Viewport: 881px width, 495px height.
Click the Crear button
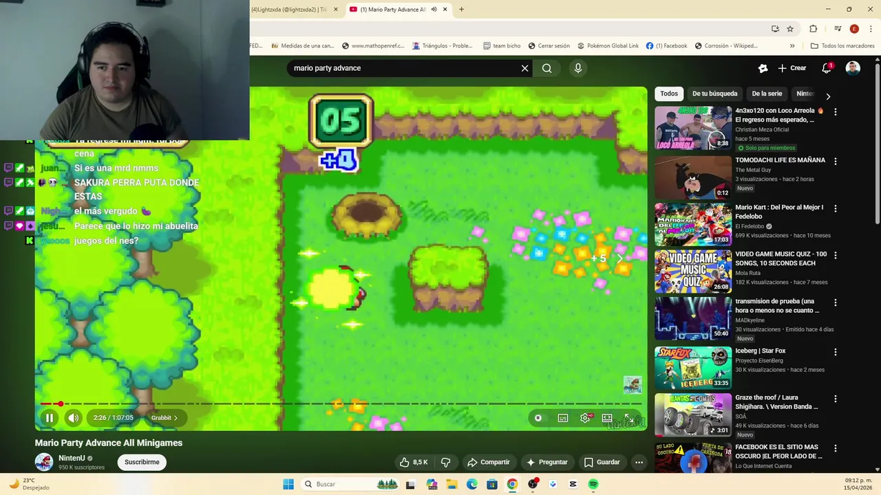point(792,68)
